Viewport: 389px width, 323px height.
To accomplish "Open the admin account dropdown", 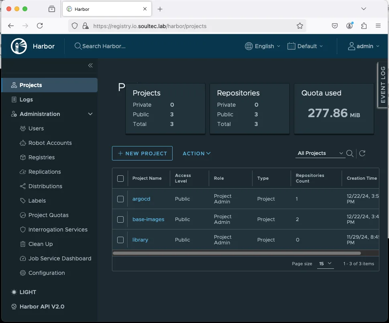I will (364, 46).
